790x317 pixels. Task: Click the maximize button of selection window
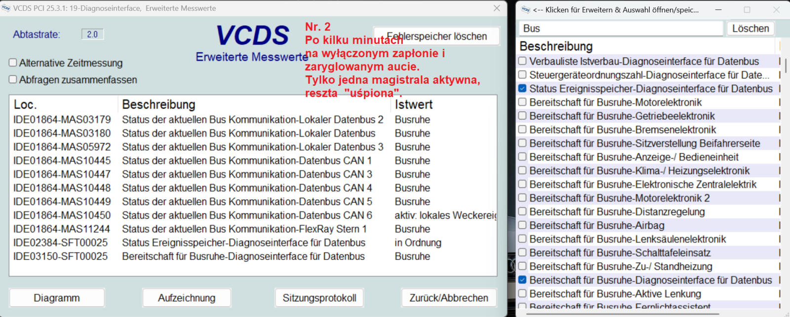click(x=747, y=9)
